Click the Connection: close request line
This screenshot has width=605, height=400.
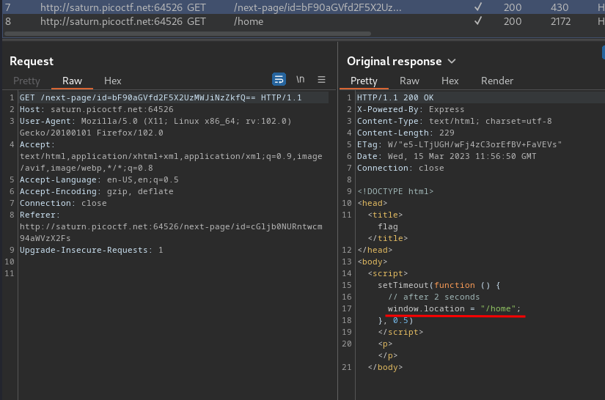[x=63, y=203]
